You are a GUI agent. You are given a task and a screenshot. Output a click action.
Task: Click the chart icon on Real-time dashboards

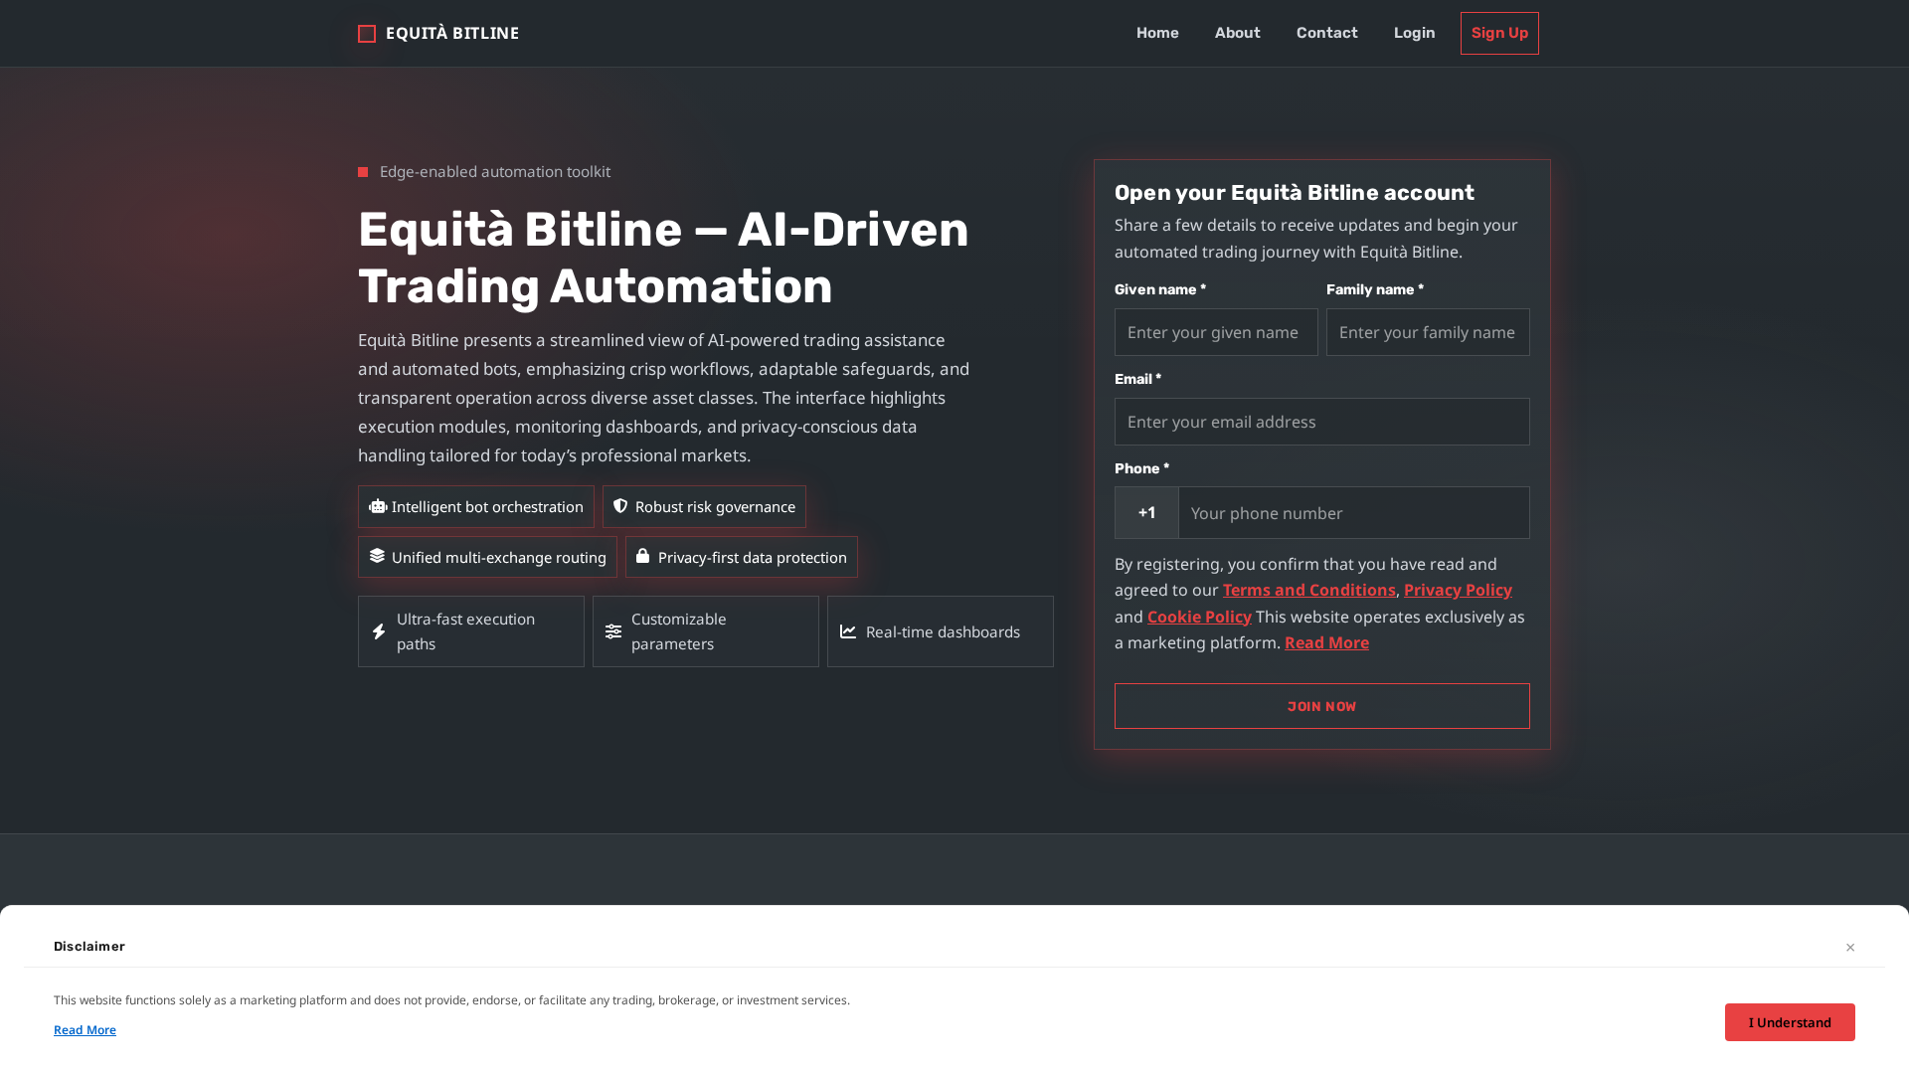point(848,631)
